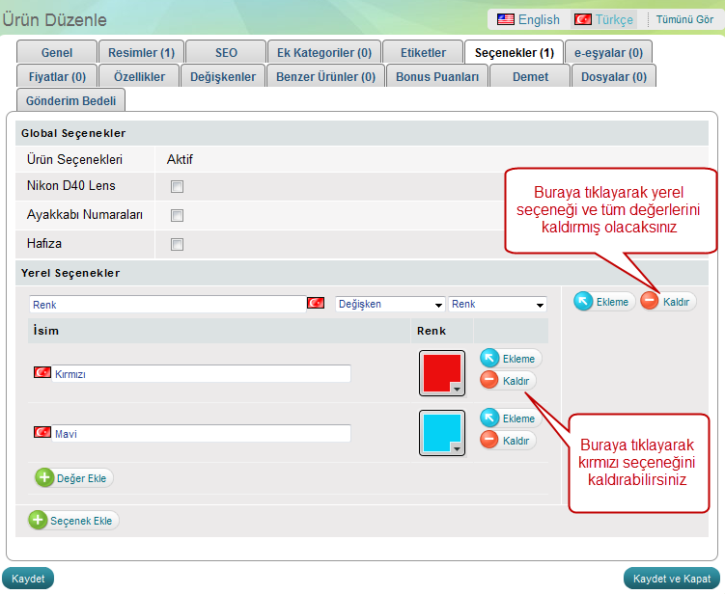Click blue arrow Ekleme icon in Kırmızı row
The width and height of the screenshot is (725, 594).
click(x=489, y=359)
